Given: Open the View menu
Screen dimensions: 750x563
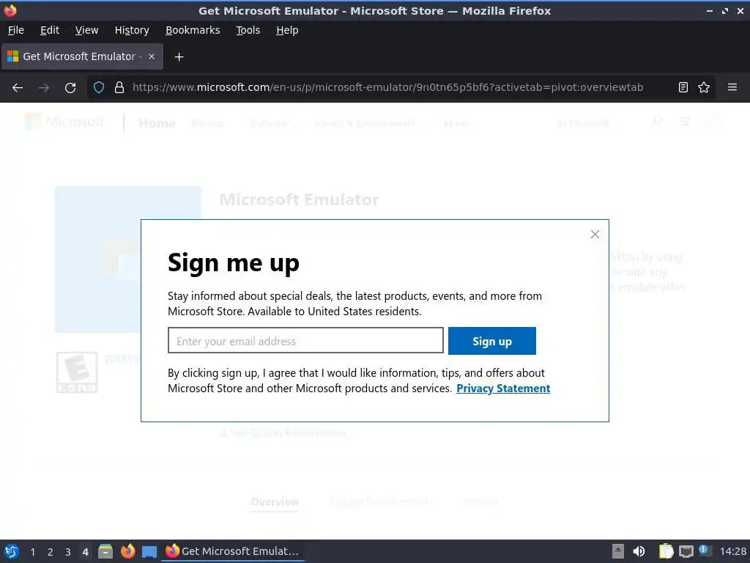Looking at the screenshot, I should 86,30.
